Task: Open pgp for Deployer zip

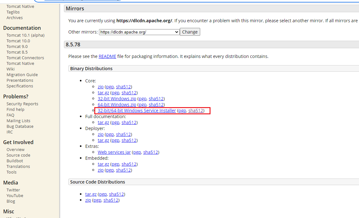Action: 110,134
